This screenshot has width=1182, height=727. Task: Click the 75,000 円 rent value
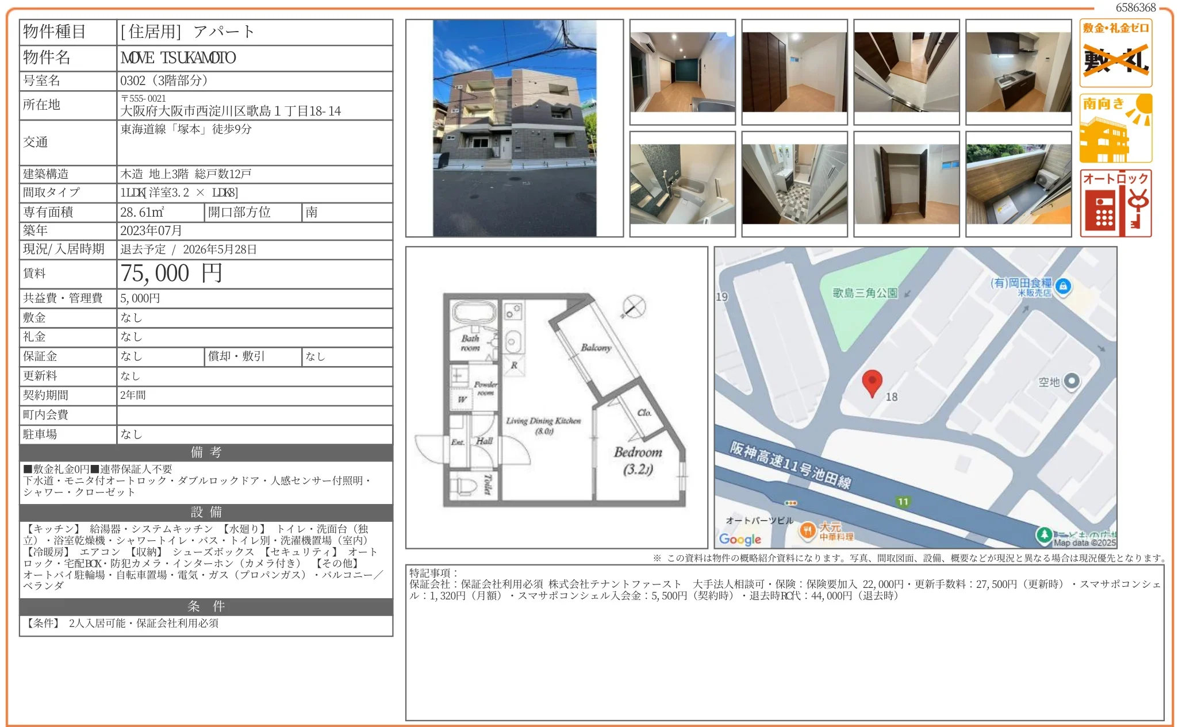click(x=171, y=274)
